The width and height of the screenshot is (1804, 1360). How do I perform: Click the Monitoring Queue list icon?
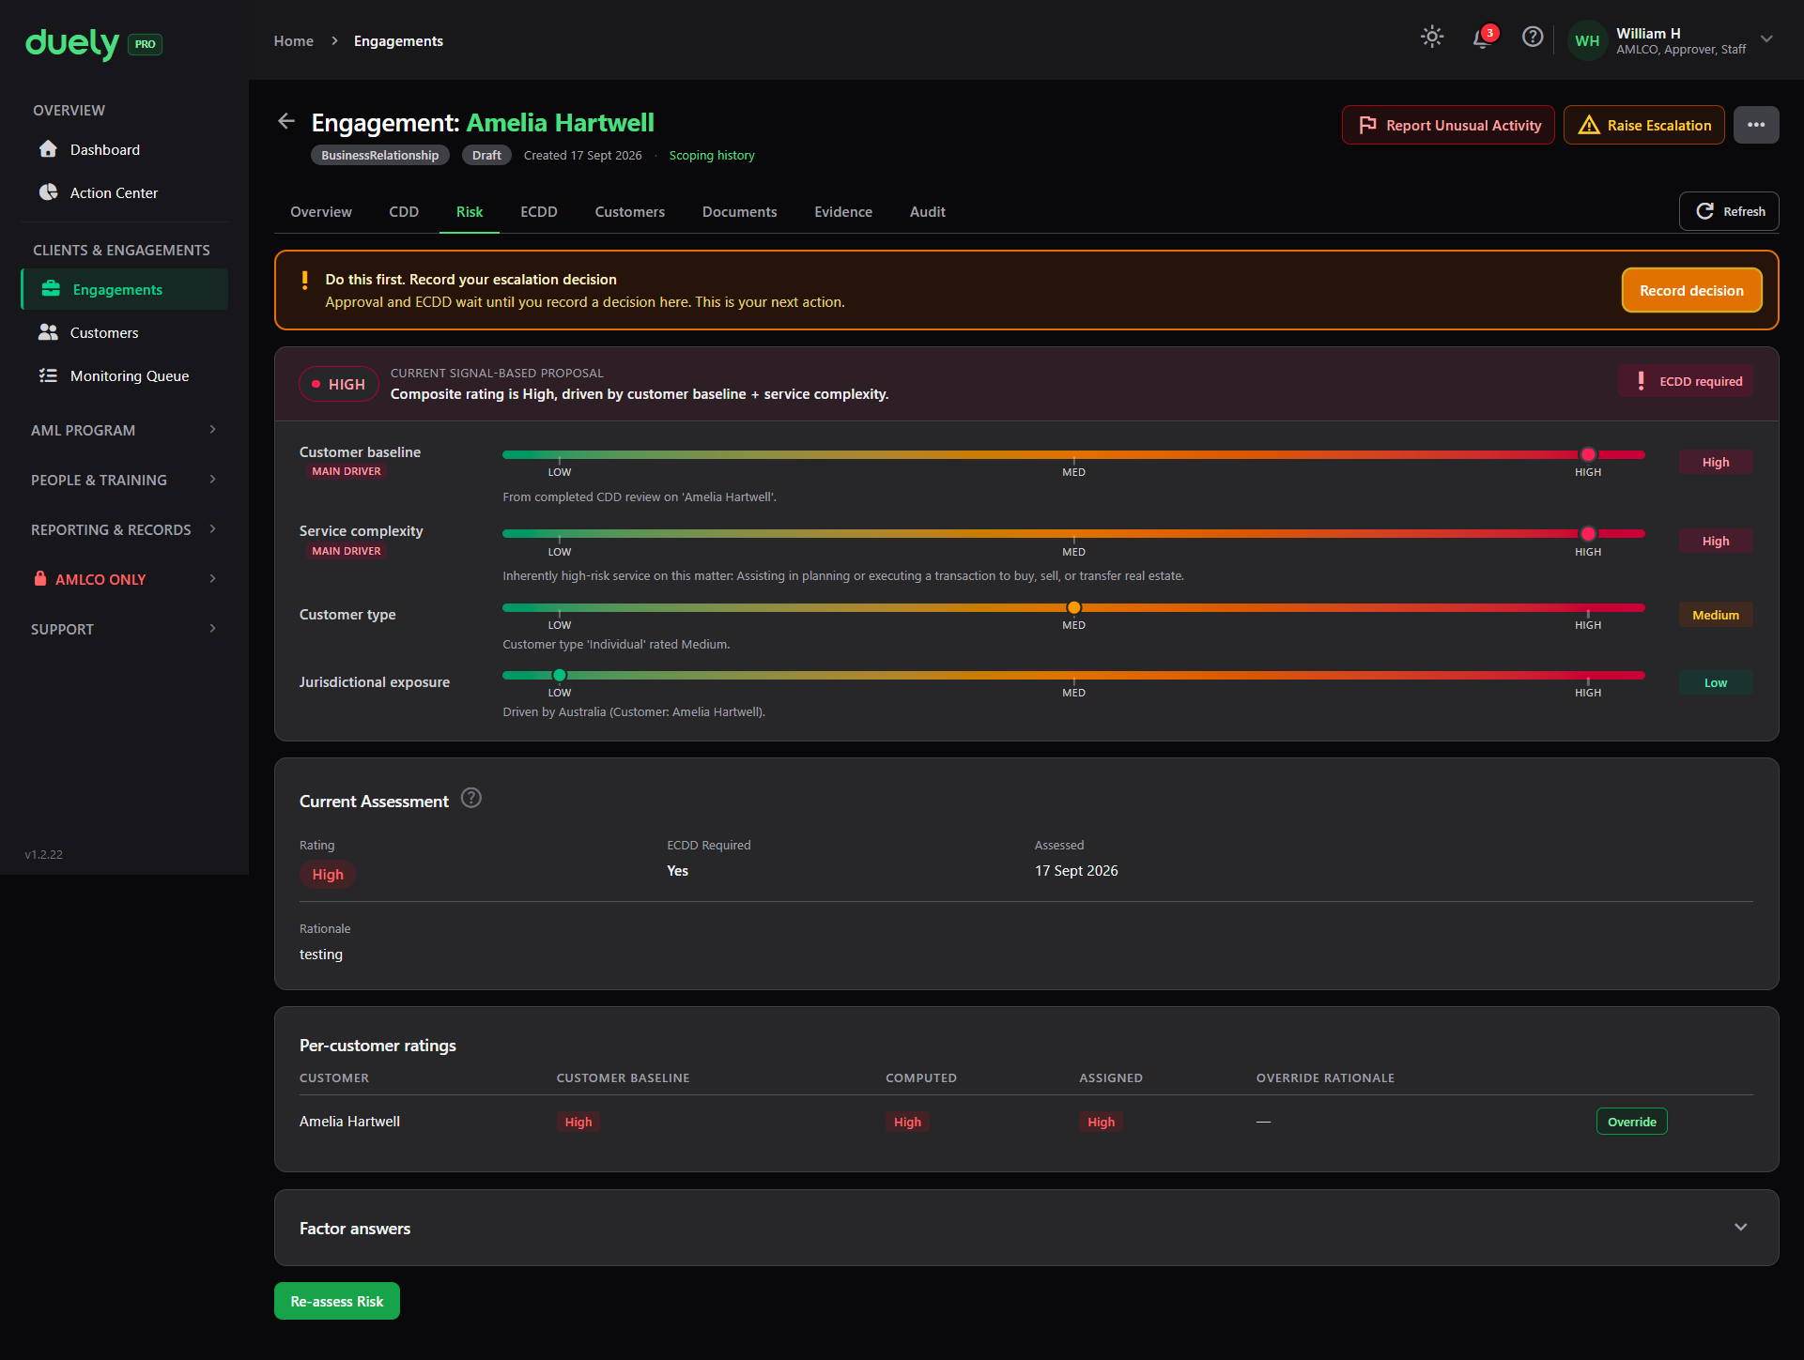pyautogui.click(x=48, y=375)
